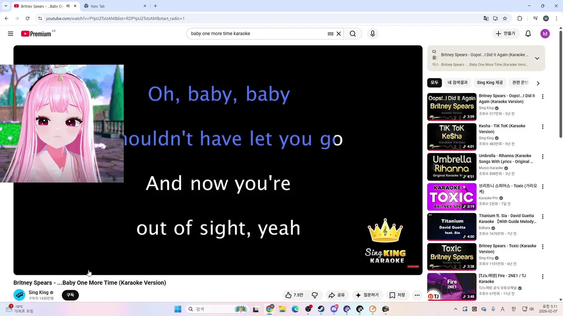Image resolution: width=563 pixels, height=316 pixels.
Task: Open options for Titanium karaoke video
Action: click(x=542, y=217)
